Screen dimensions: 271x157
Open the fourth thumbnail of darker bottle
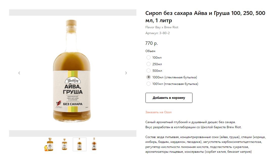point(94,144)
